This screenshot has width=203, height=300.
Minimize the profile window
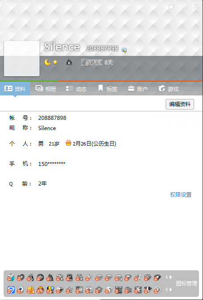tap(183, 8)
